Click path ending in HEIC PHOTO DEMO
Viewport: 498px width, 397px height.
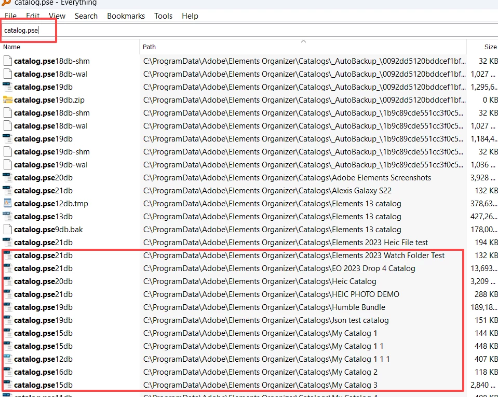pos(271,294)
